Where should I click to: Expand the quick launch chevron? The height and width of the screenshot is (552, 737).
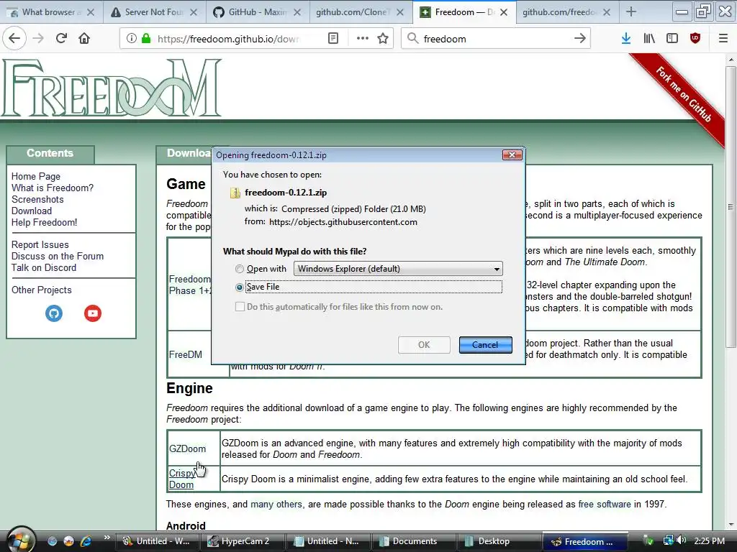(x=107, y=538)
